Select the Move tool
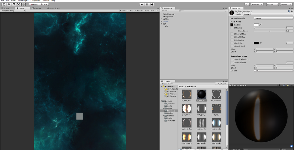Viewport: 294px width, 150px height. click(9, 4)
